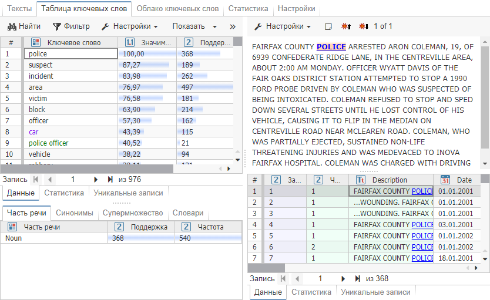This screenshot has width=490, height=300.
Task: Go to last record of 976
Action: click(110, 180)
